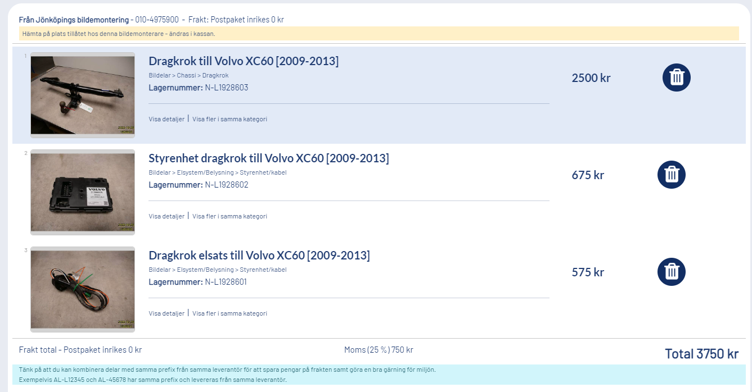Screen dimensions: 752x392
Task: Select the 'Total 3750 kr' amount
Action: click(x=701, y=353)
